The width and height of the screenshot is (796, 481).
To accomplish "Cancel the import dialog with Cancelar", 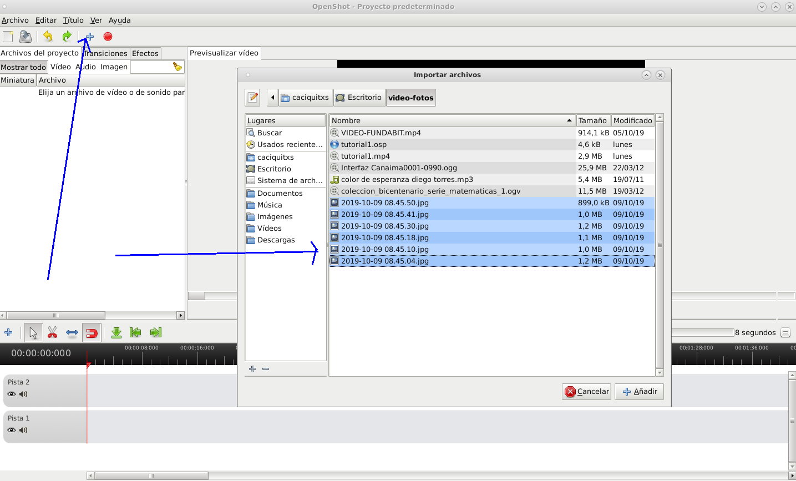I will (x=586, y=392).
